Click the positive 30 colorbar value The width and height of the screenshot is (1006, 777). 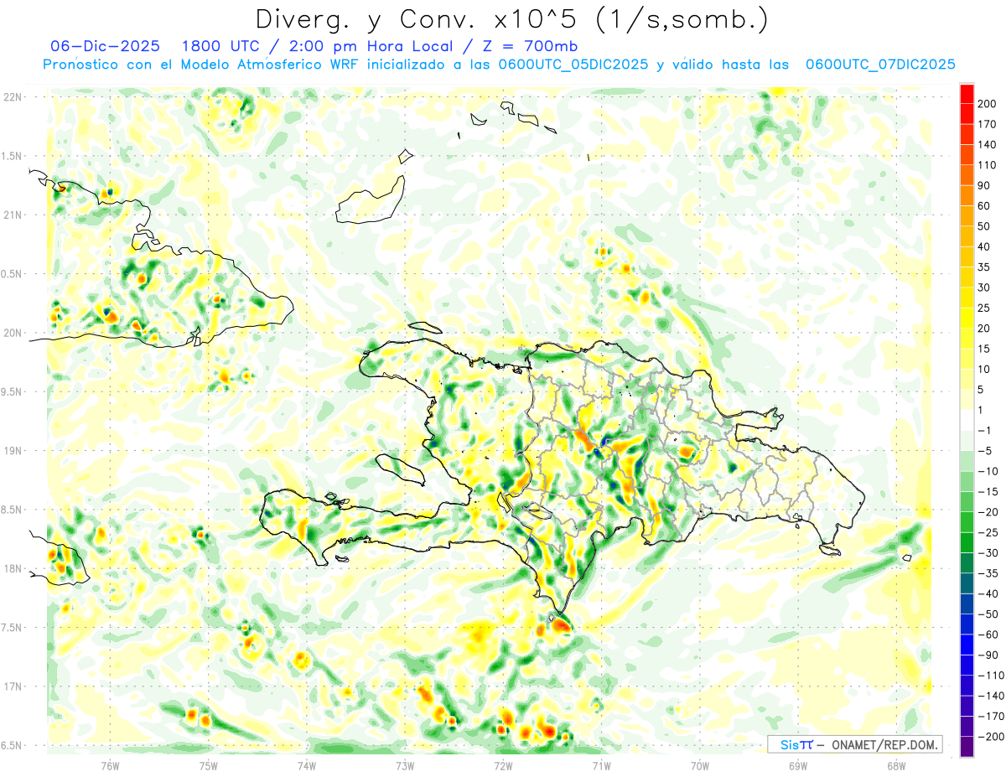point(986,287)
